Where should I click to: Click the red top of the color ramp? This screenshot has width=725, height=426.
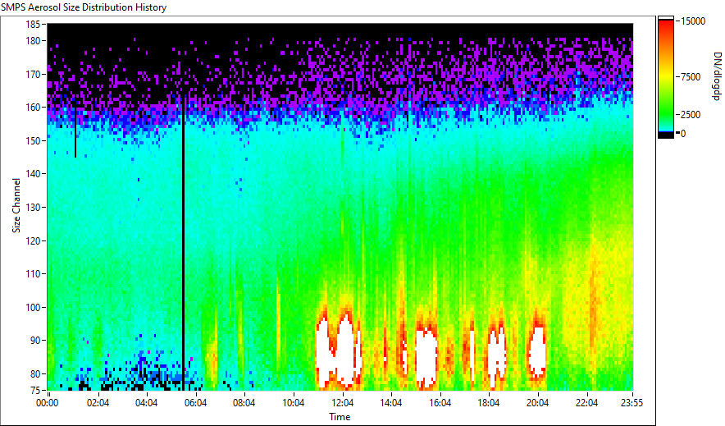666,25
